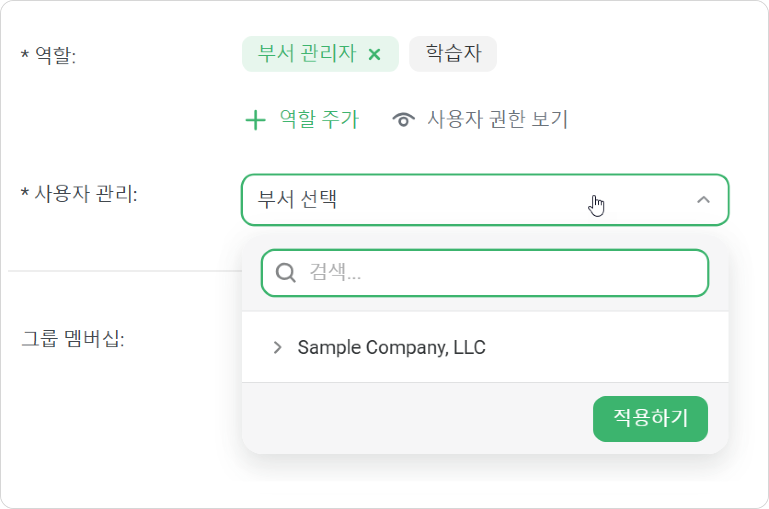Screen dimensions: 769x509
Task: Remove the 부서 관리자 role tag
Action: click(374, 55)
